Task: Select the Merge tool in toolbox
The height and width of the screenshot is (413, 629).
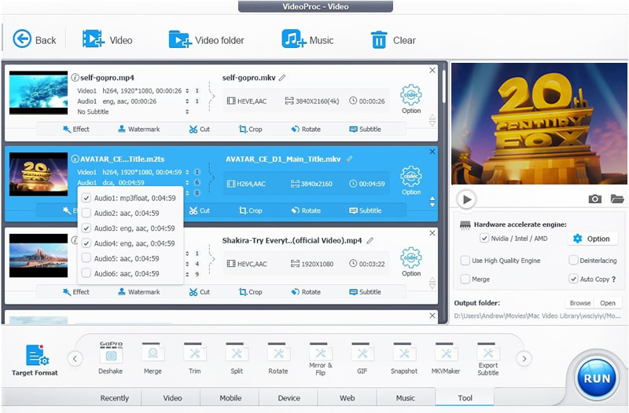Action: click(x=153, y=358)
